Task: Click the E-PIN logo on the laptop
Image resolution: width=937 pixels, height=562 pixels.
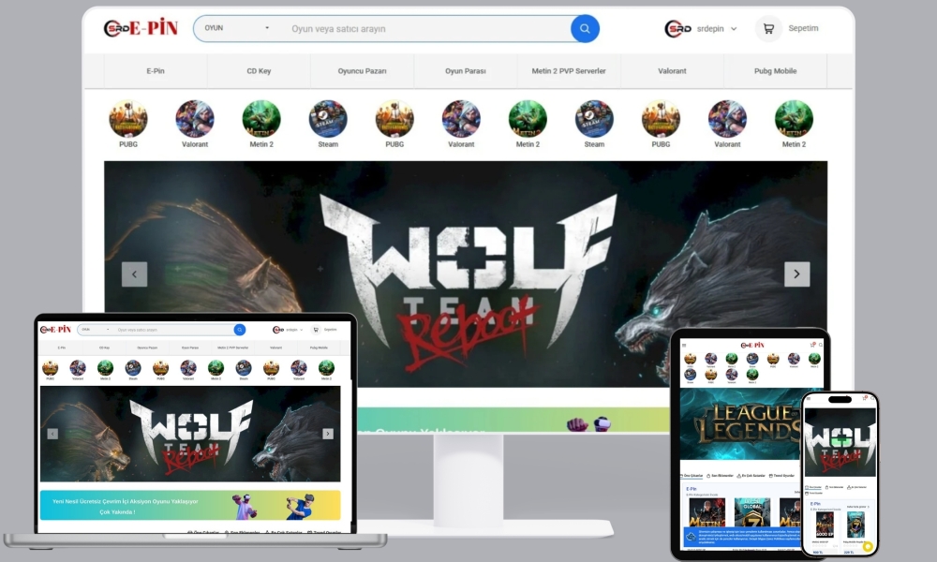Action: 55,330
